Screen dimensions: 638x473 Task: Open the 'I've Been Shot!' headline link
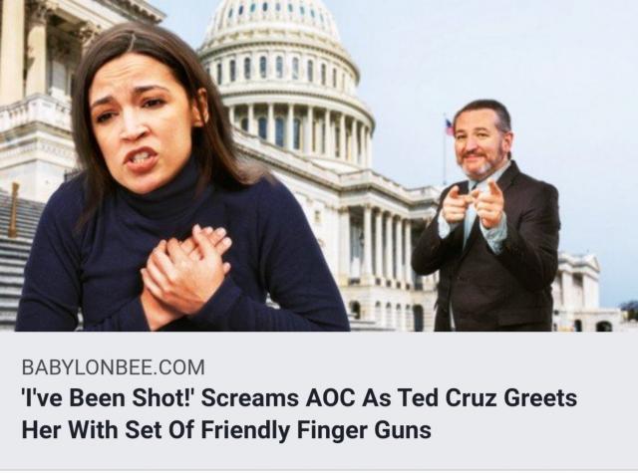[299, 413]
